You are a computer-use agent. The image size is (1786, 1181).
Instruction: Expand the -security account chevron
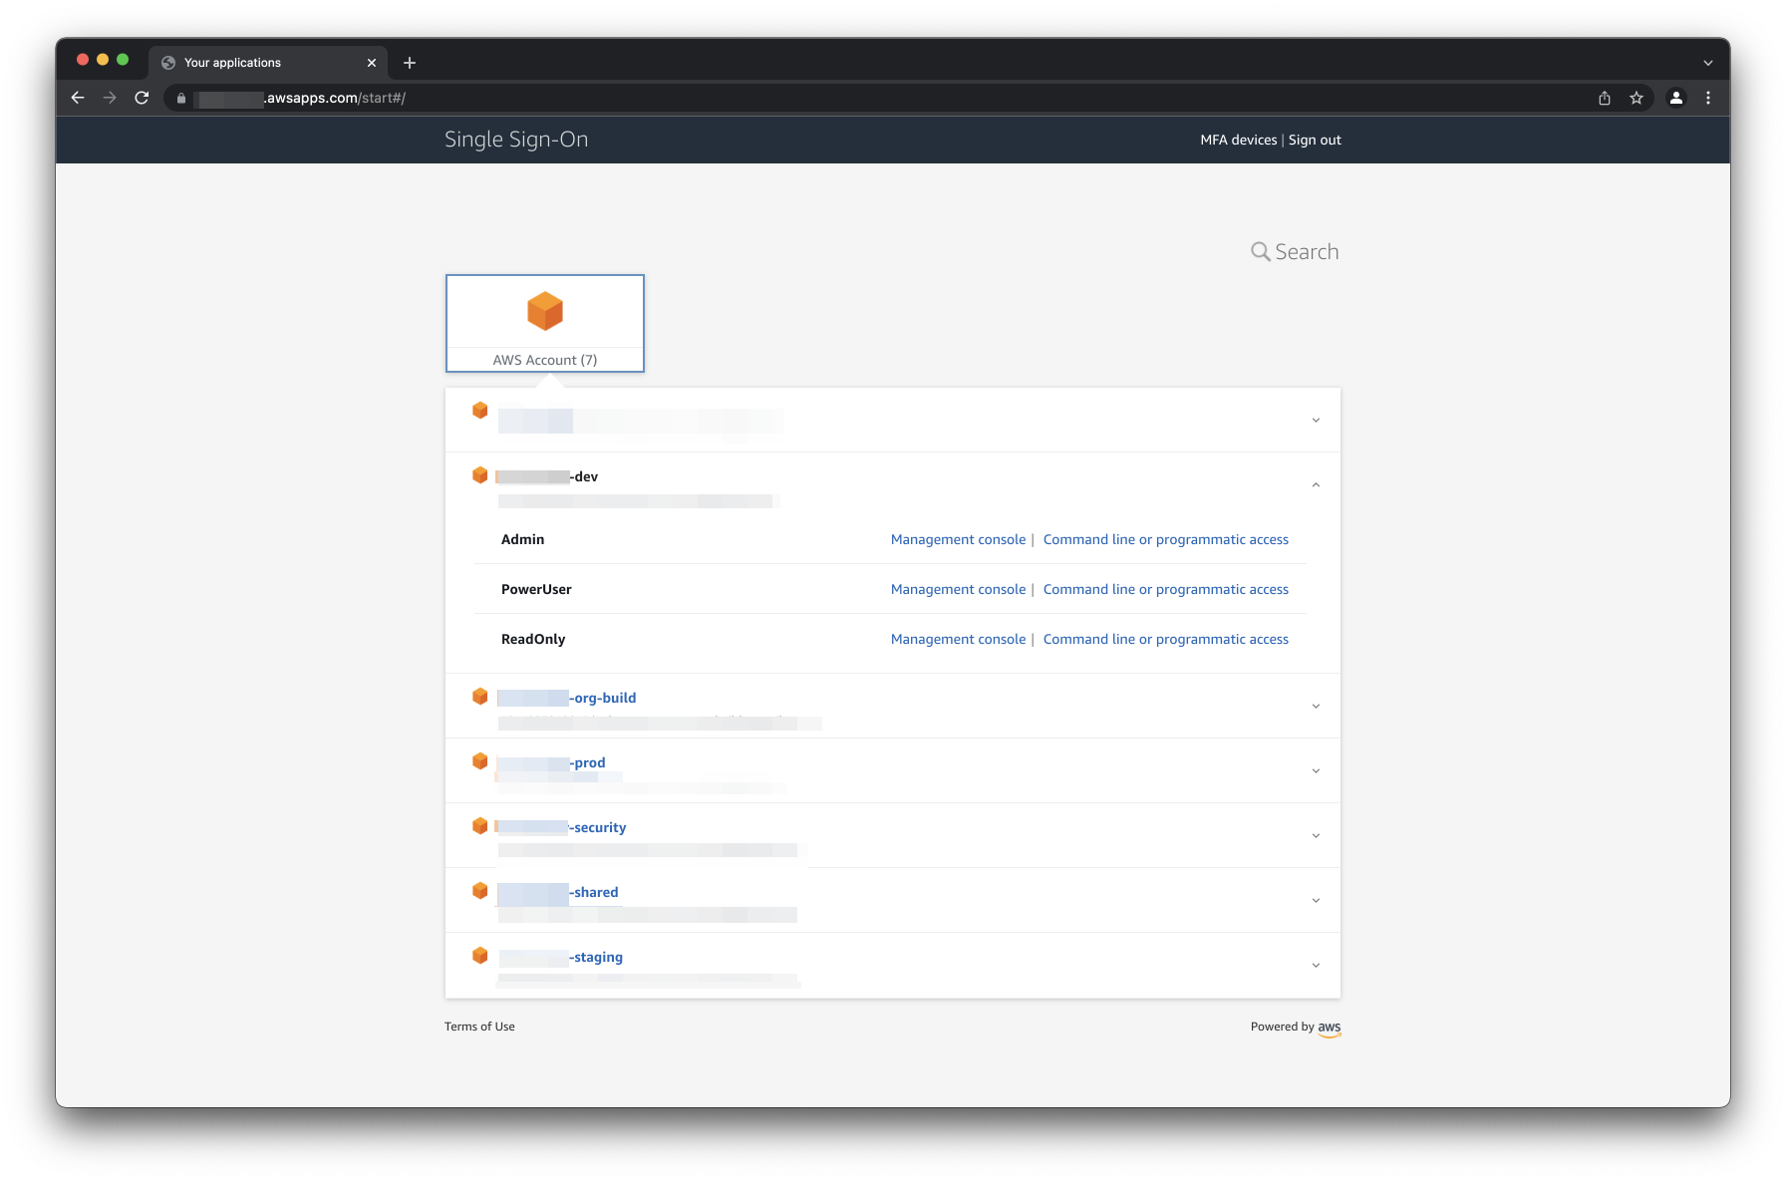click(1316, 835)
